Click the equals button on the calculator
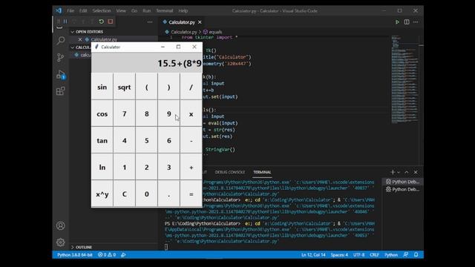Screen dimensions: 475x267 (191, 194)
